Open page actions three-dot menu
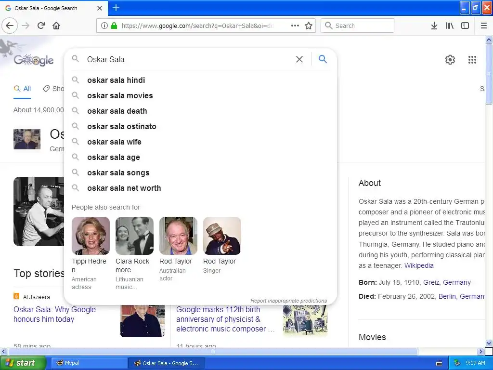Screen dimensions: 493x370 point(295,26)
